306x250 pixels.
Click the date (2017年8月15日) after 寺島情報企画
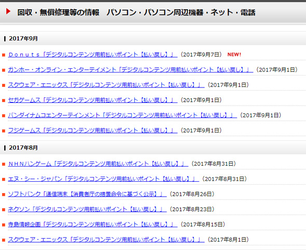pyautogui.click(x=203, y=225)
